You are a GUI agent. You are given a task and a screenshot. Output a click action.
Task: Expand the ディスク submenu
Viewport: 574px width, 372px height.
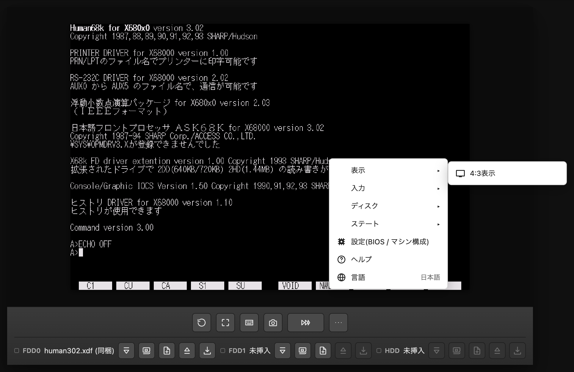[x=388, y=206]
